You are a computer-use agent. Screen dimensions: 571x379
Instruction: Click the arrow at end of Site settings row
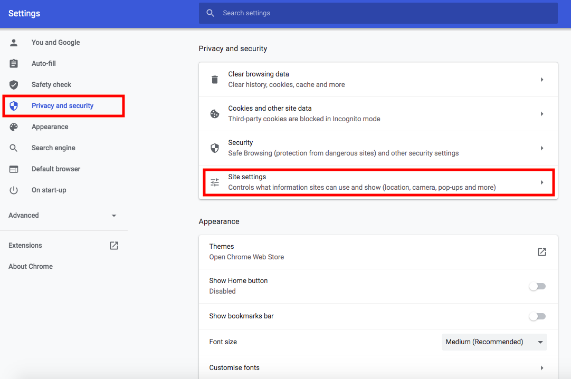[x=542, y=182]
